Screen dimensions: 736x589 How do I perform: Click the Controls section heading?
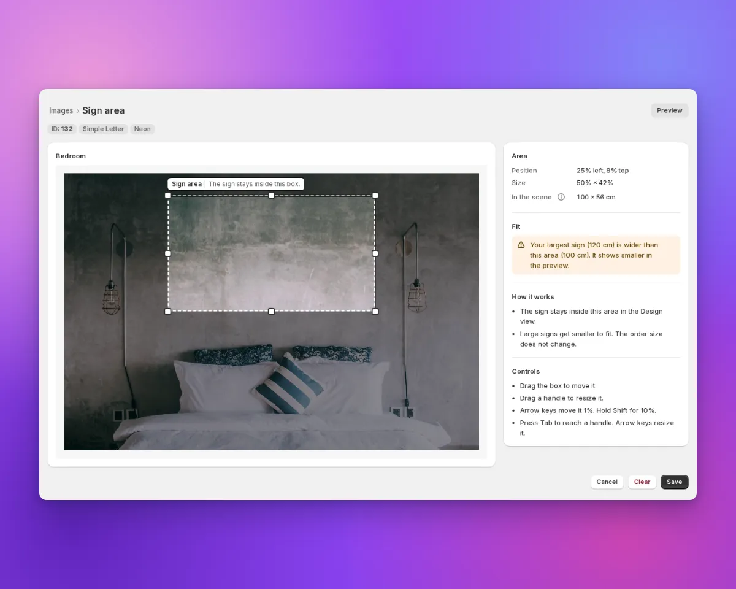coord(526,371)
